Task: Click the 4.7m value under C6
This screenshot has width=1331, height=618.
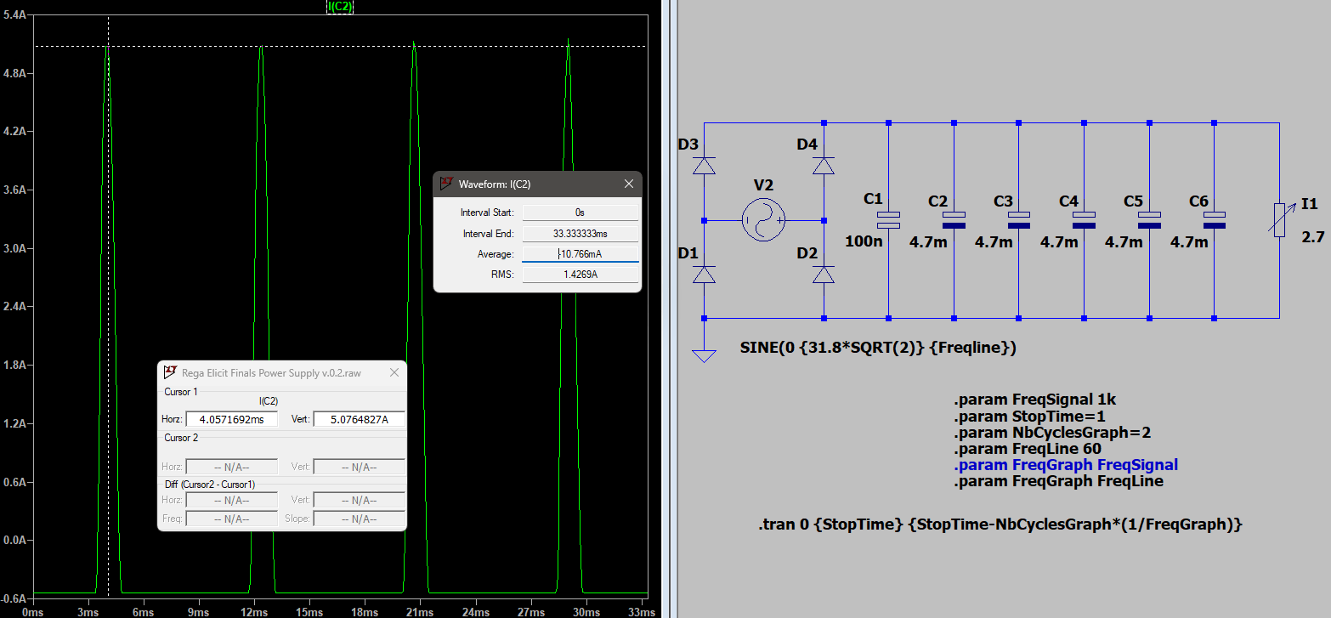Action: point(1189,242)
